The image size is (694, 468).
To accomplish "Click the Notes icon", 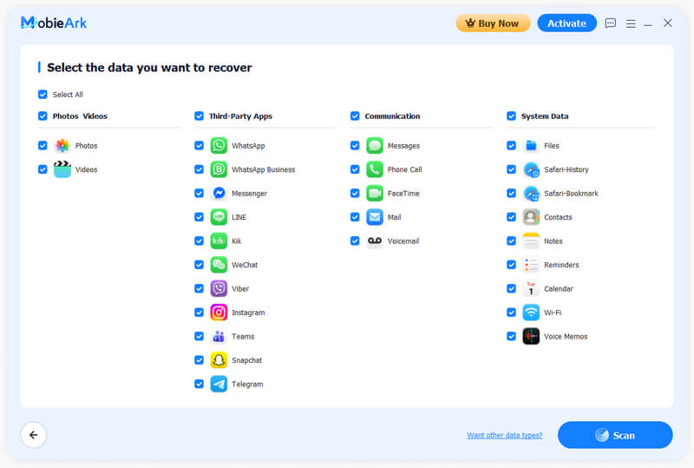I will click(x=531, y=241).
